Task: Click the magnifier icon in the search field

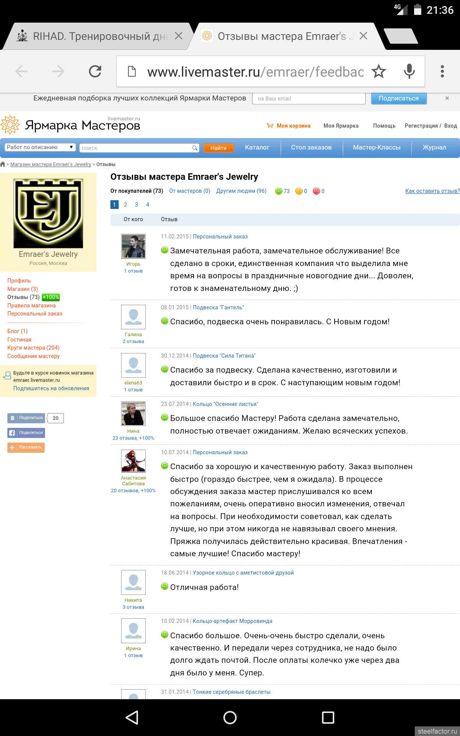Action: point(195,148)
